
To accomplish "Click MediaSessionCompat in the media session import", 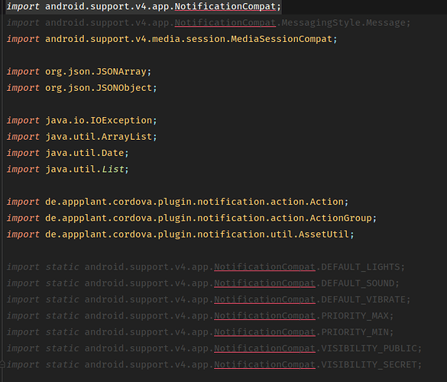I will pyautogui.click(x=281, y=39).
